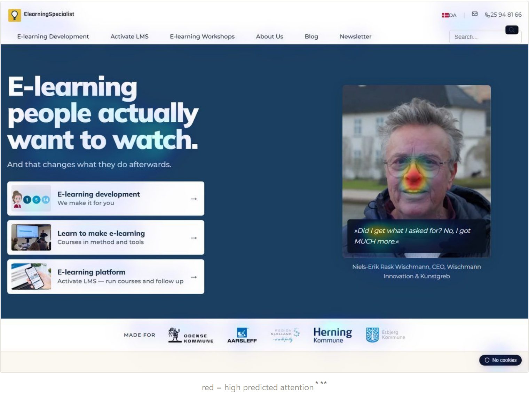Select the E-learning platform phone thumbnail
This screenshot has width=529, height=393.
[x=31, y=276]
